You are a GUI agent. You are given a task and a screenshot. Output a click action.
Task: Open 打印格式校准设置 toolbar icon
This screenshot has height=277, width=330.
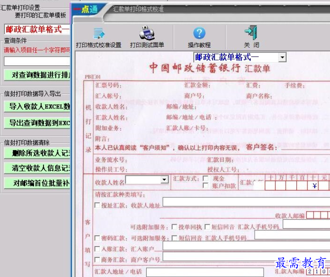pos(99,34)
